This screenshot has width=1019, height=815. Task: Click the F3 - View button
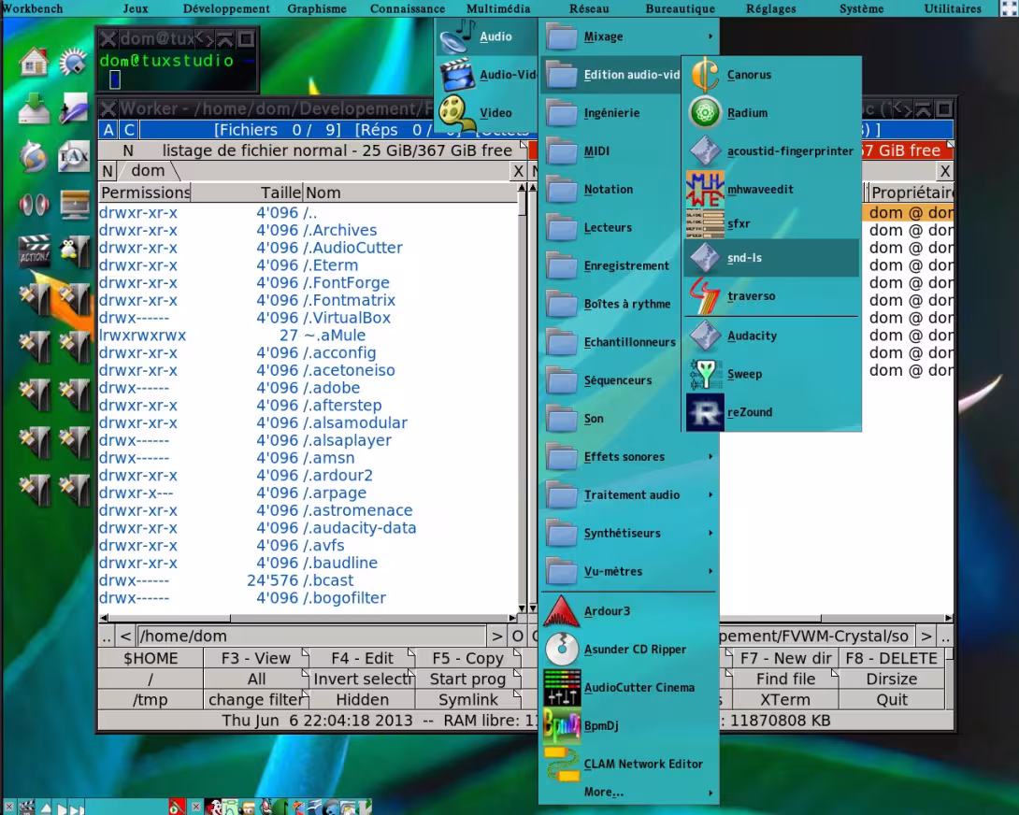coord(255,658)
